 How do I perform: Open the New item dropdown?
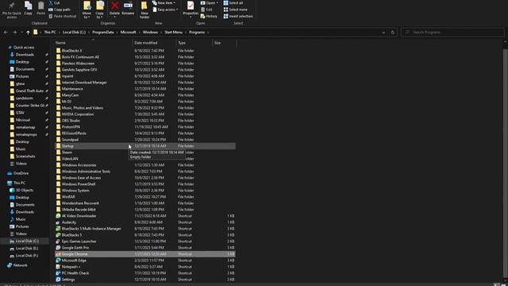[164, 3]
